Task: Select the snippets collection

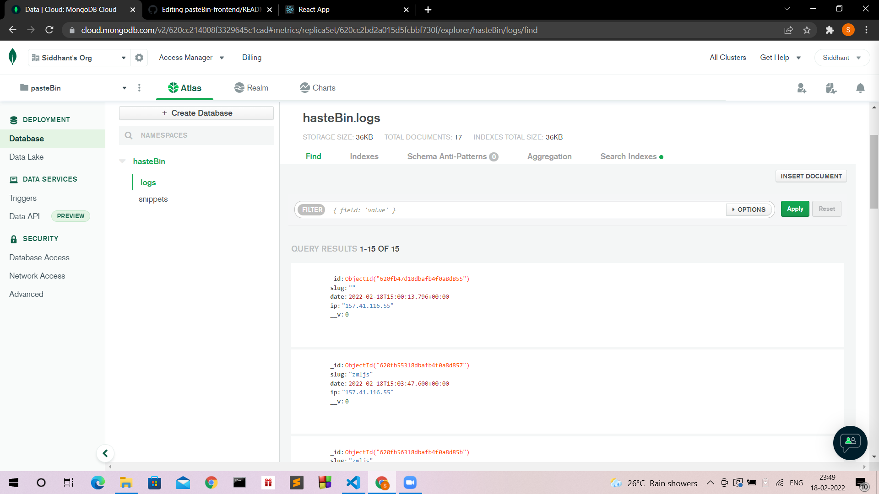Action: [153, 199]
